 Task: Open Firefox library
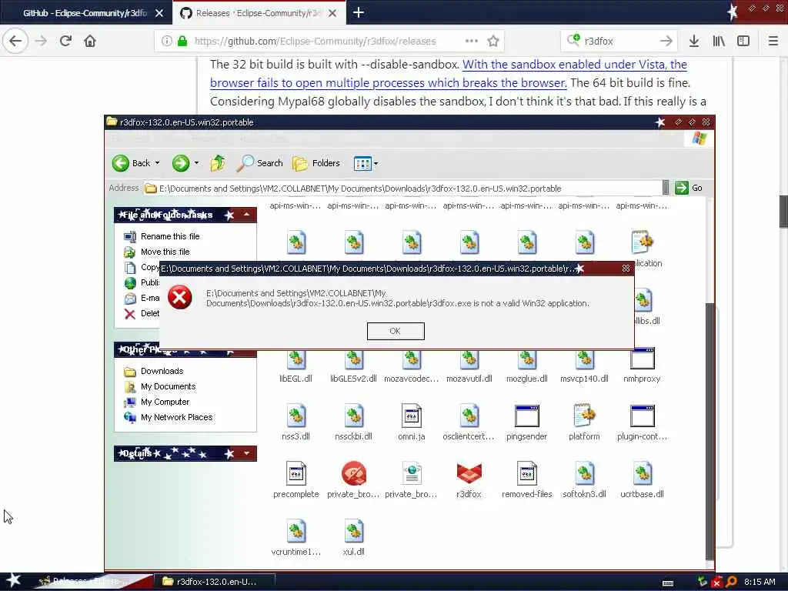pyautogui.click(x=719, y=42)
